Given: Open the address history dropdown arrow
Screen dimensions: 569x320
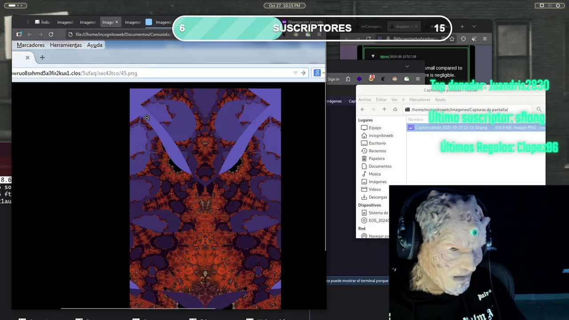Looking at the screenshot, I should click(x=295, y=73).
